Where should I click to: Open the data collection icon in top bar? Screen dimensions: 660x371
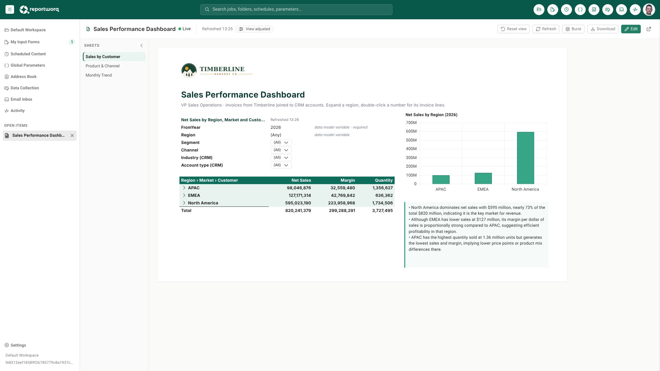(608, 10)
